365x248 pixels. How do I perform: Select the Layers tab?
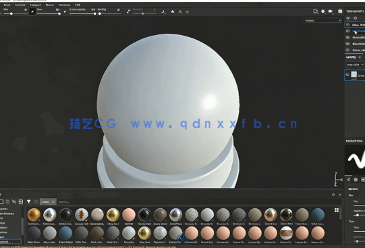[351, 57]
